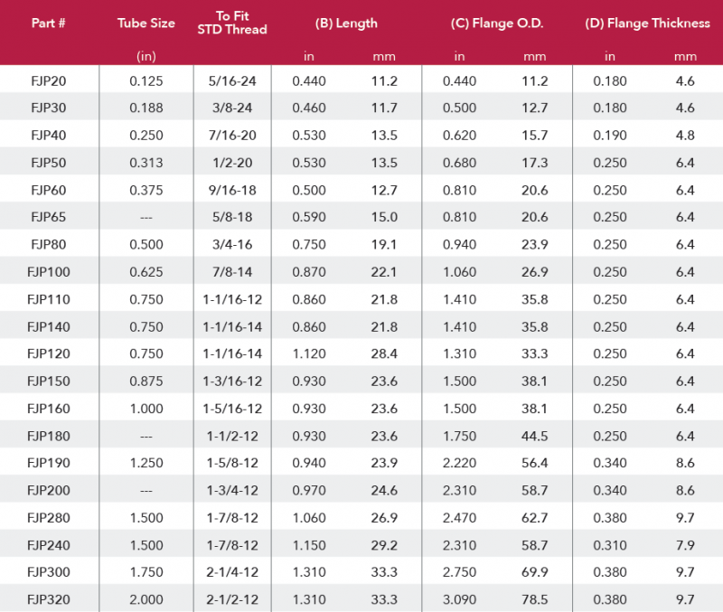Click the "To Fit STD Thread" header
723x612 pixels.
point(232,24)
